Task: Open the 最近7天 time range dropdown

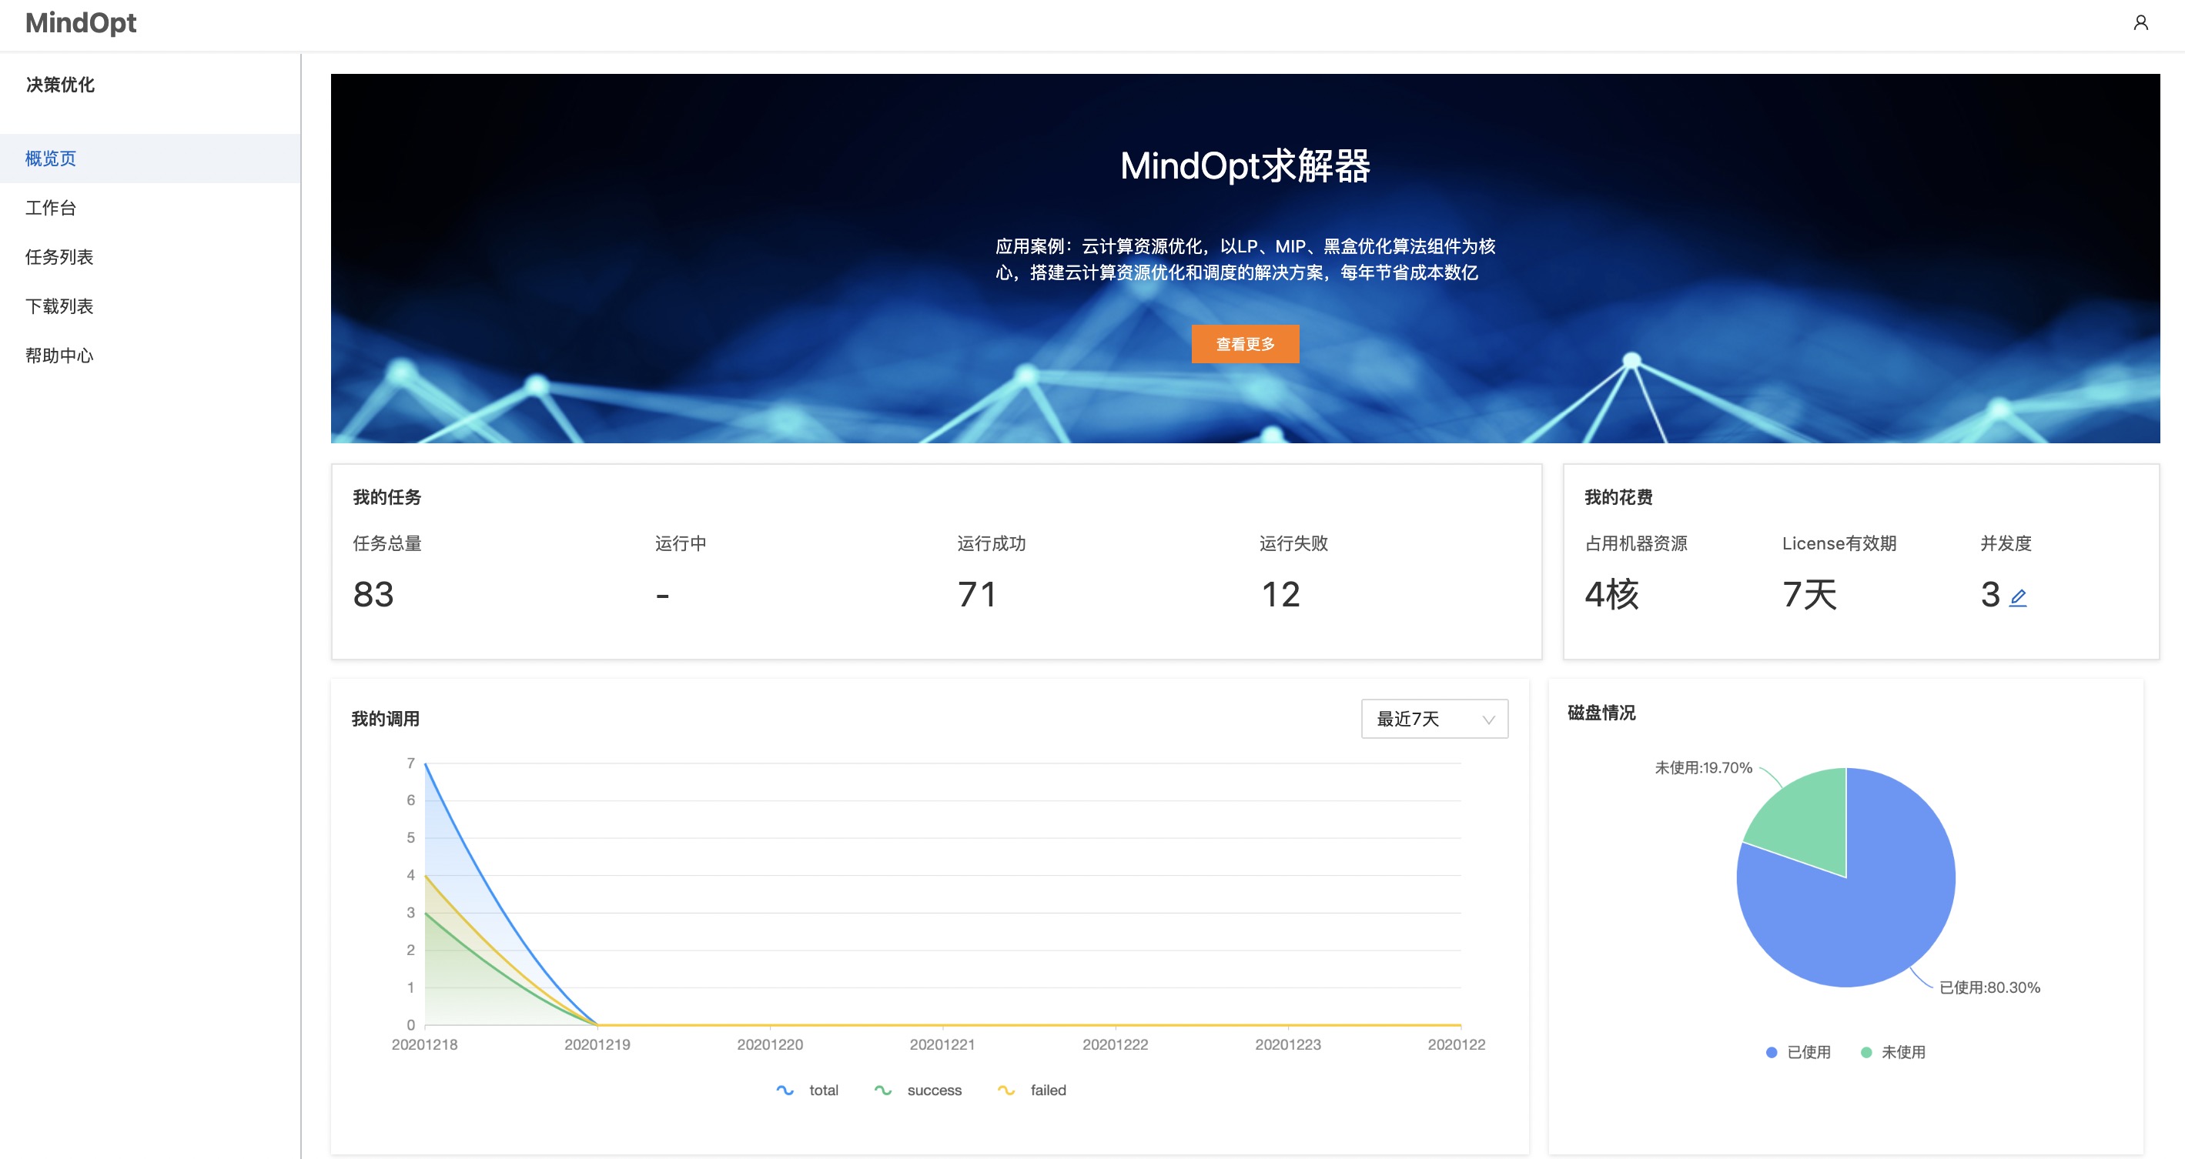Action: pos(1434,719)
